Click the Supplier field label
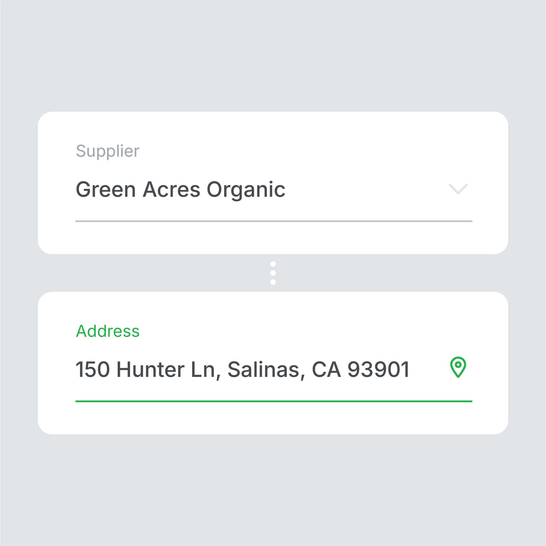 point(108,151)
